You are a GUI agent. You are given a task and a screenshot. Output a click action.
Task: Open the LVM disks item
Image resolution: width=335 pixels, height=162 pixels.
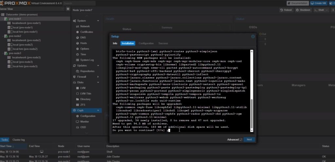pyautogui.click(x=83, y=88)
